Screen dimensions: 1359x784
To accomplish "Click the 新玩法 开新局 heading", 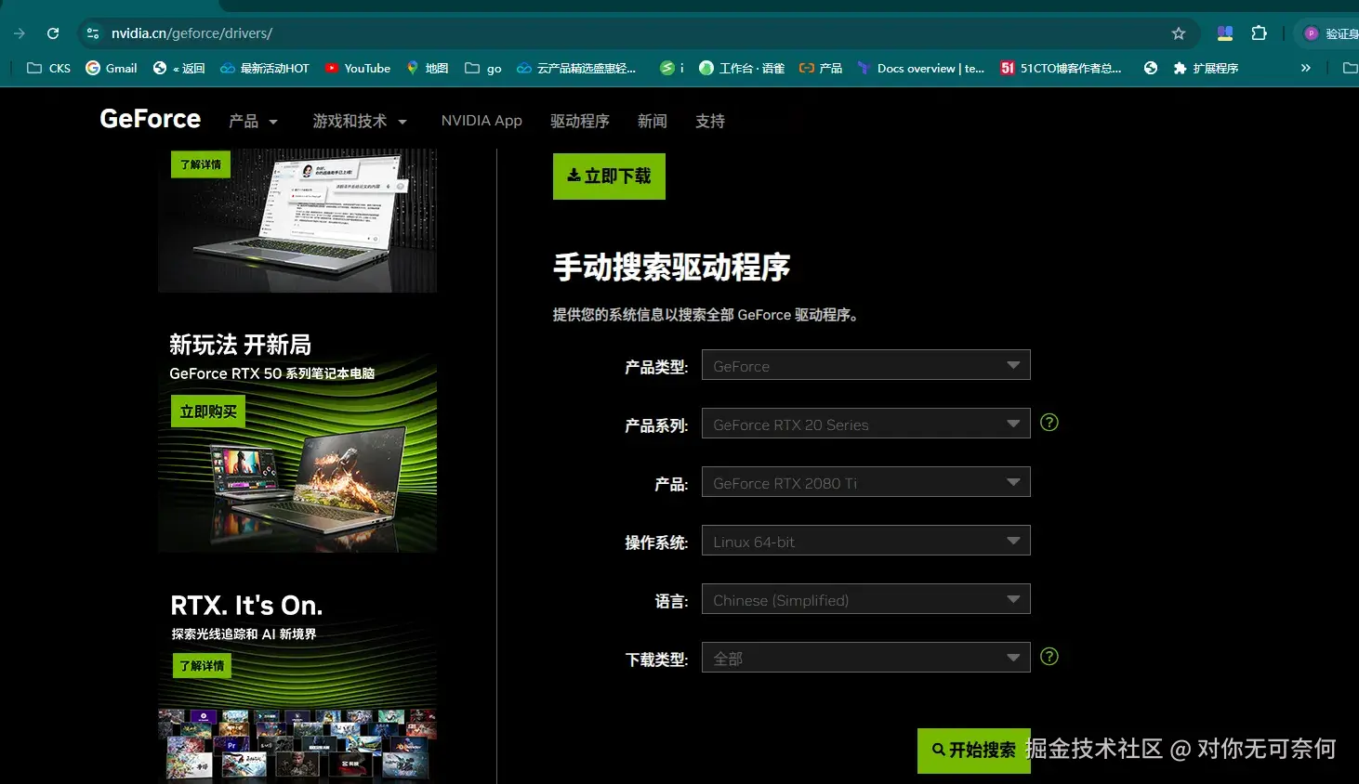I will point(240,345).
